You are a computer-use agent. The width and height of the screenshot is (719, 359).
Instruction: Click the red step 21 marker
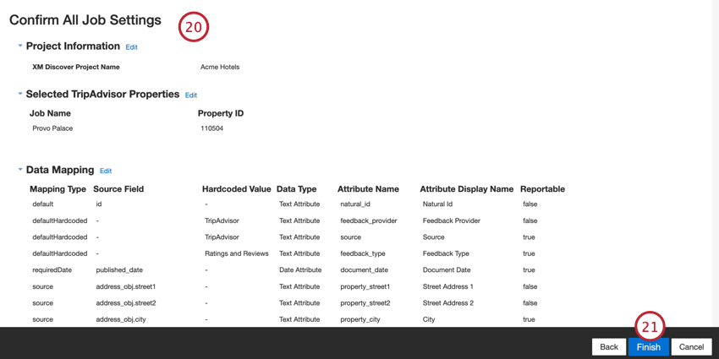[x=650, y=327]
